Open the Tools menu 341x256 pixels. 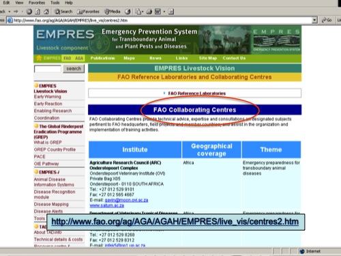(x=55, y=3)
